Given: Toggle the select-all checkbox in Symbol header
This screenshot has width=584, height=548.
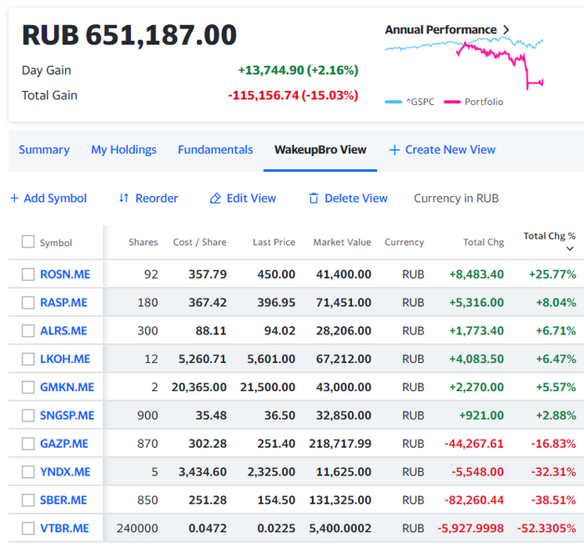Looking at the screenshot, I should [28, 242].
